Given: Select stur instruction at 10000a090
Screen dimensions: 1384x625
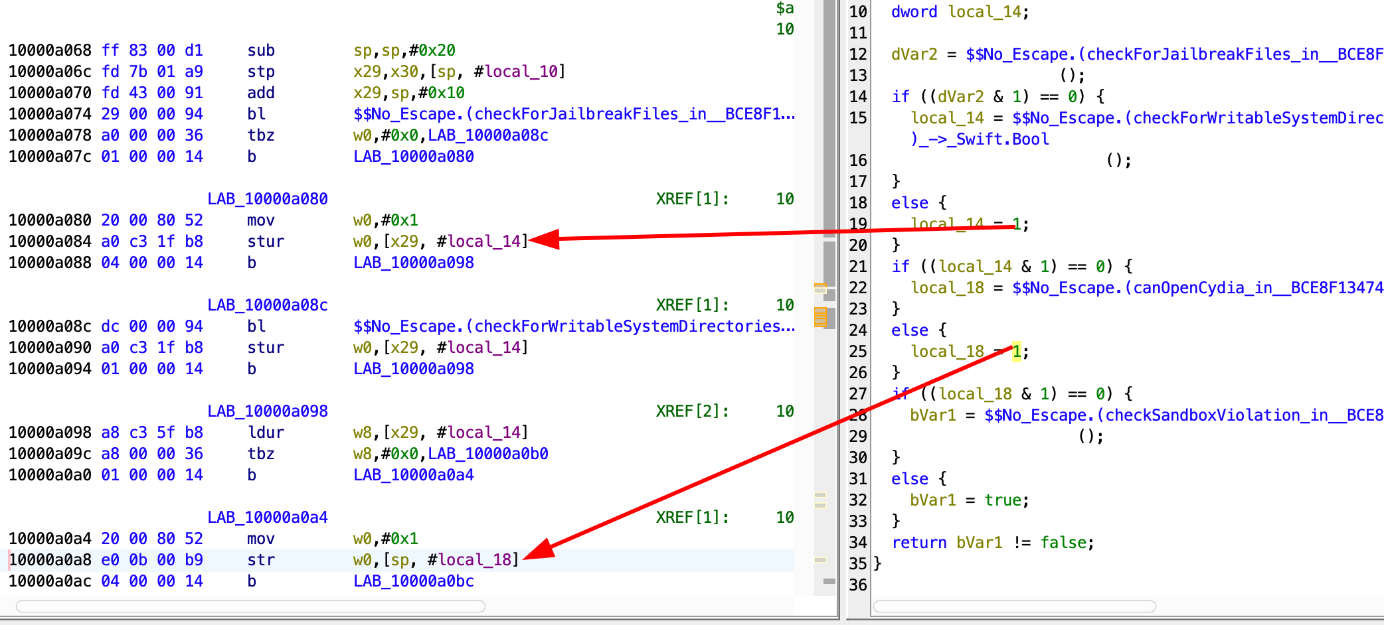Looking at the screenshot, I should tap(266, 348).
